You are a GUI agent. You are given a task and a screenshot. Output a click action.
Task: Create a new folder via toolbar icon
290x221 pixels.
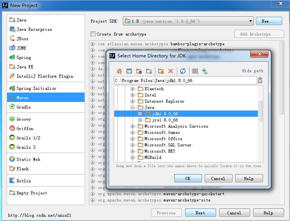161,71
